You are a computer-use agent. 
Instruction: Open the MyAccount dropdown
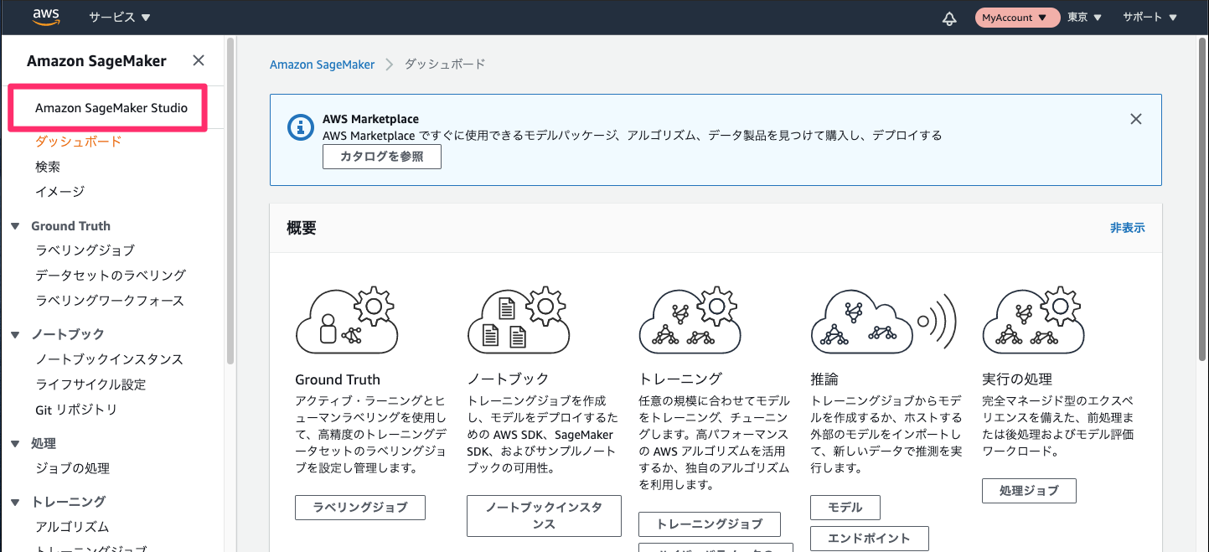pyautogui.click(x=1018, y=18)
